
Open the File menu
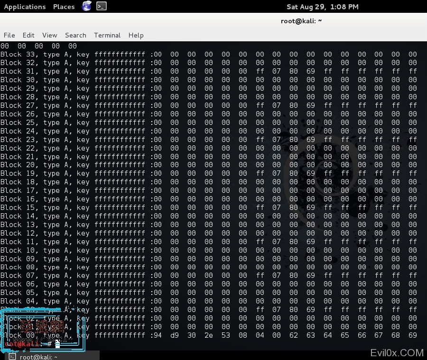pyautogui.click(x=9, y=35)
